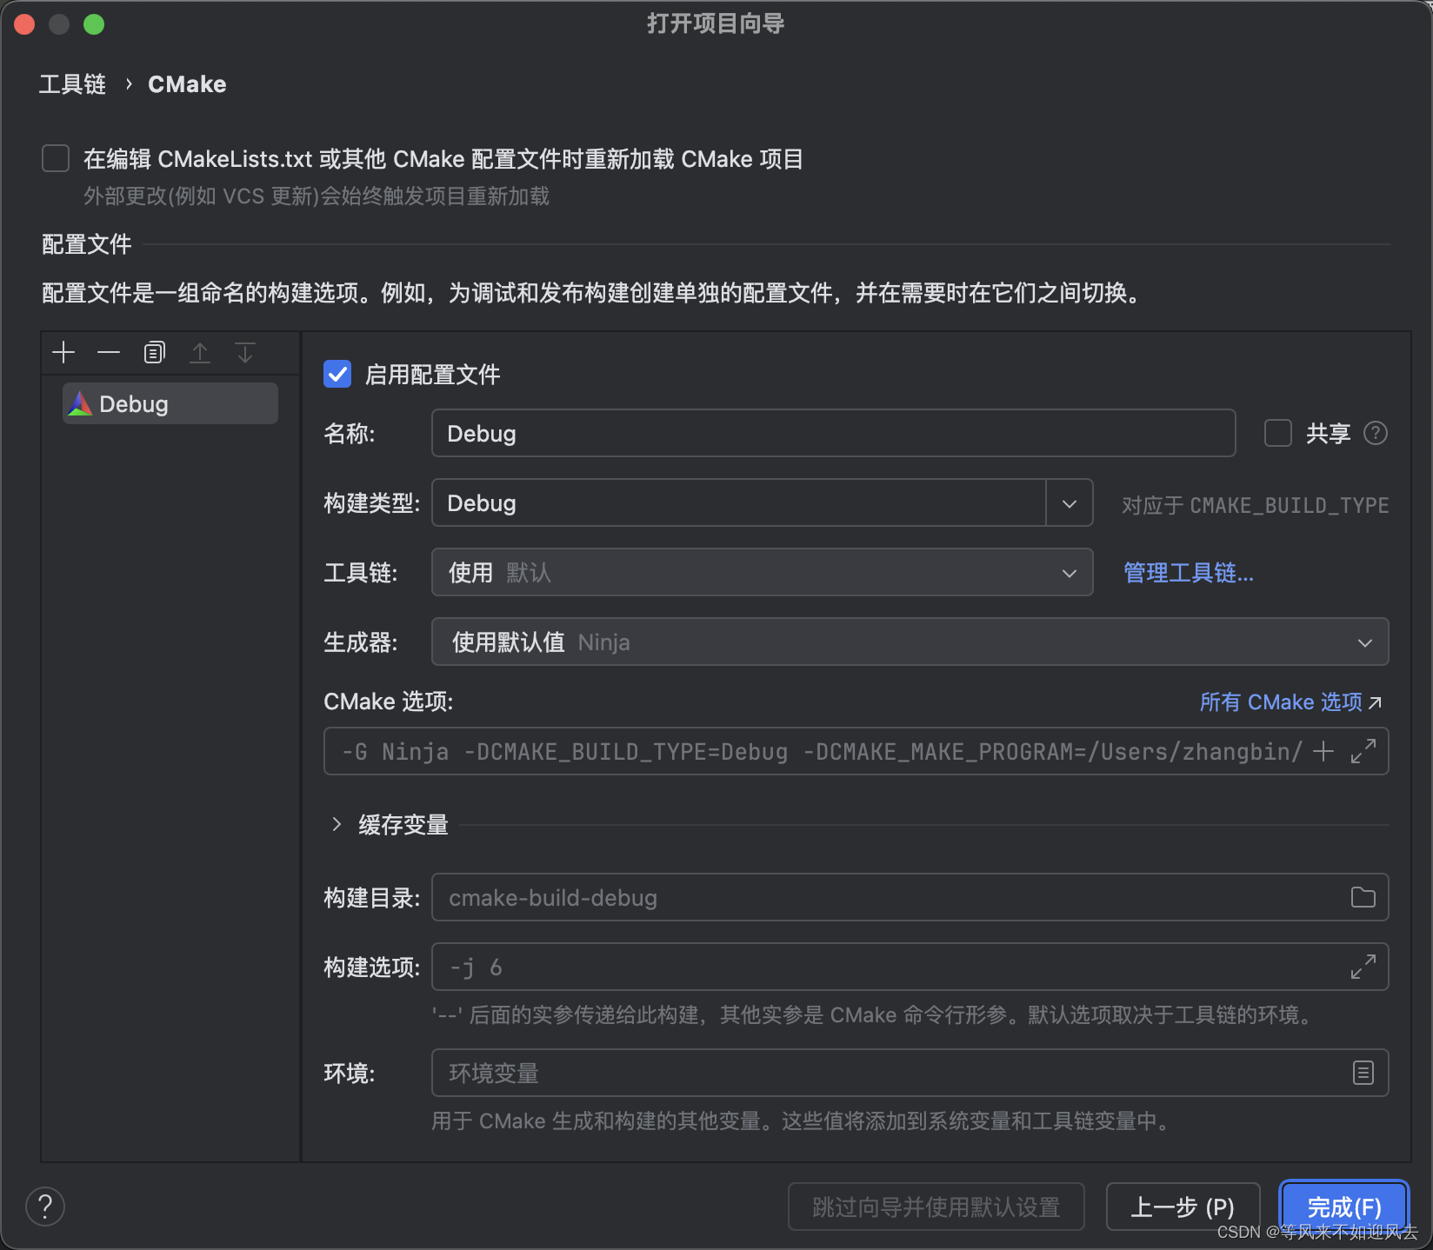Open the 生成器 Ninja dropdown
This screenshot has width=1433, height=1250.
(910, 642)
